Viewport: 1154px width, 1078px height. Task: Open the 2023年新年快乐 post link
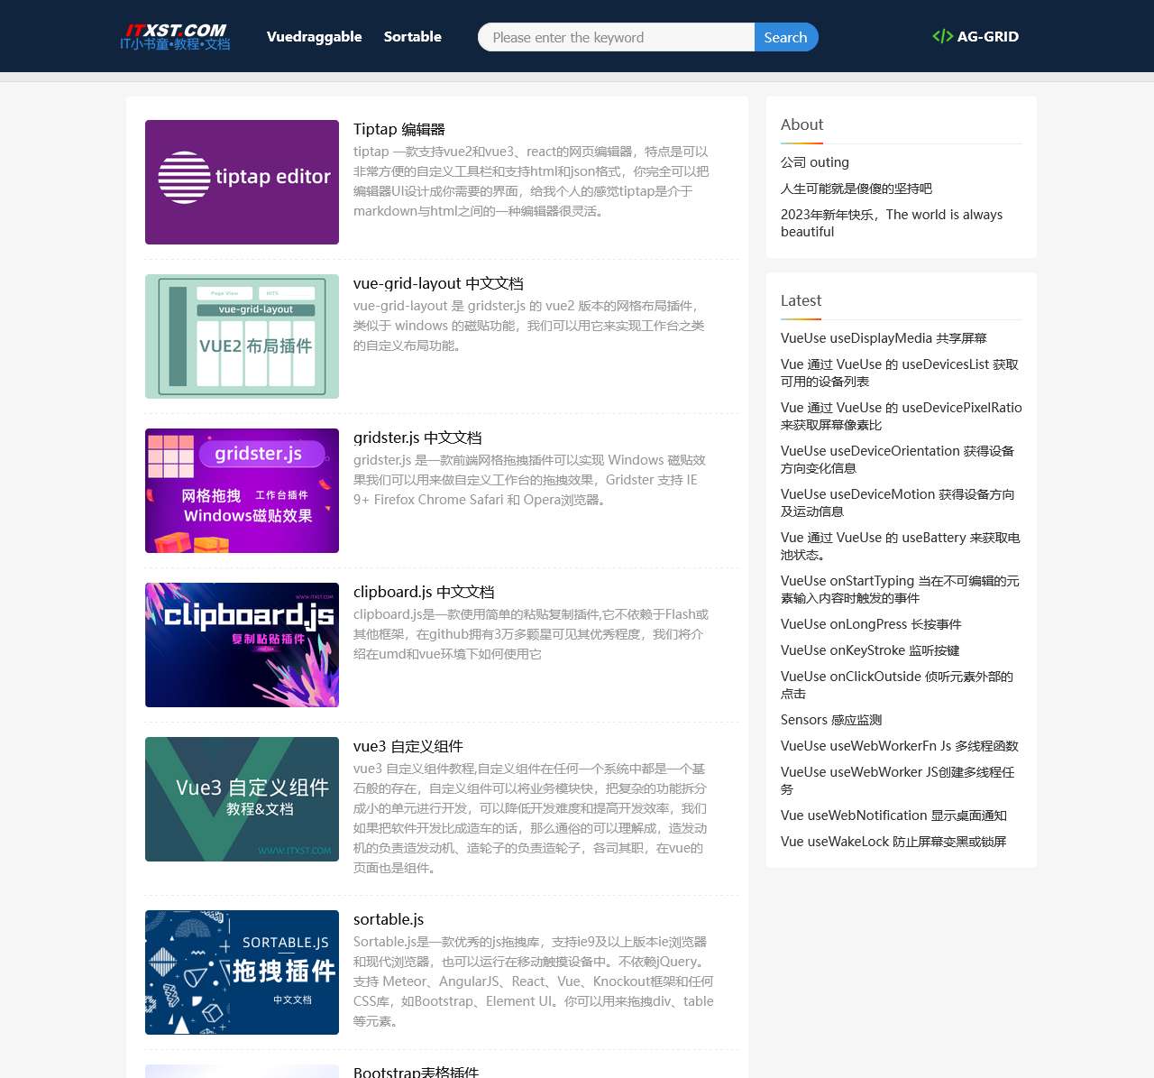pos(892,223)
